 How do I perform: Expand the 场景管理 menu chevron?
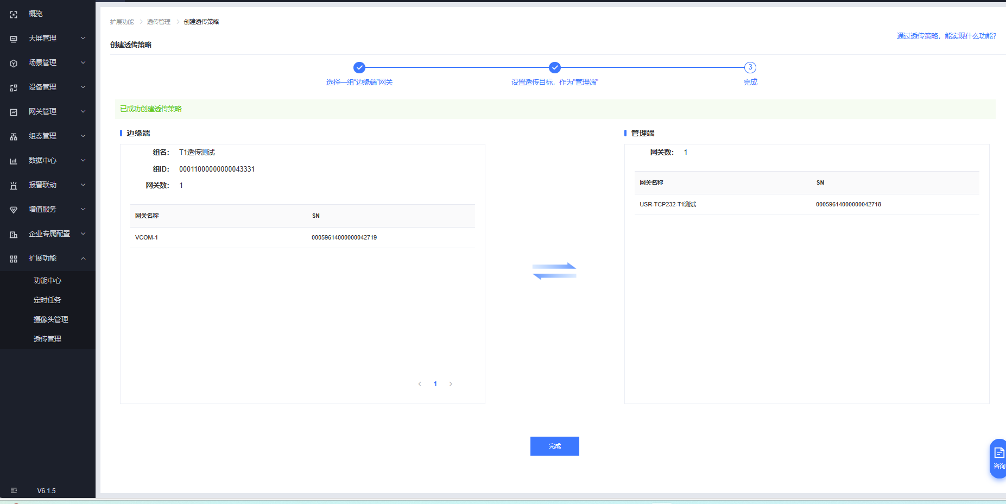[x=83, y=62]
